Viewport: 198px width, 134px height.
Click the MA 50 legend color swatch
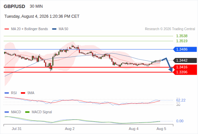click(x=54, y=29)
